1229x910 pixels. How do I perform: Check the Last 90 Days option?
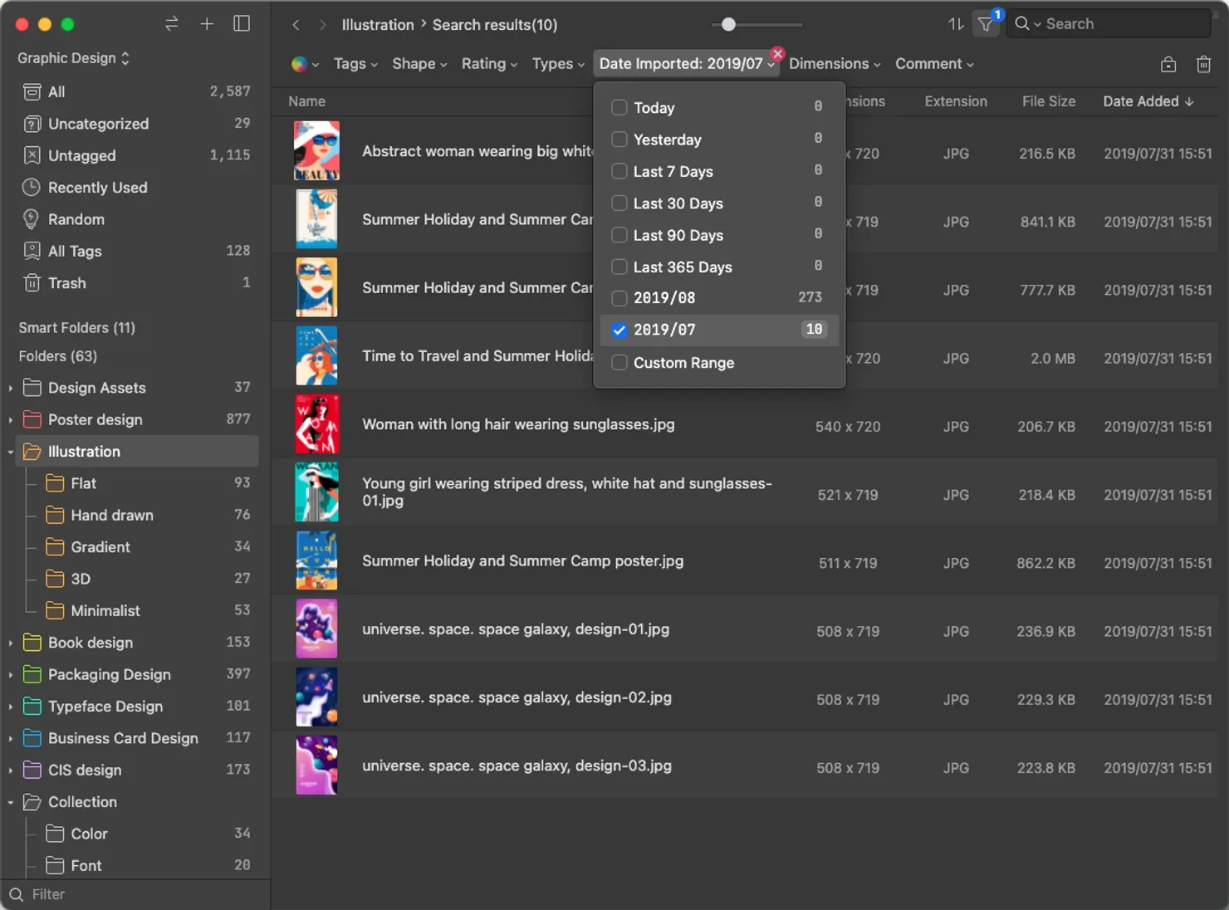pyautogui.click(x=619, y=235)
